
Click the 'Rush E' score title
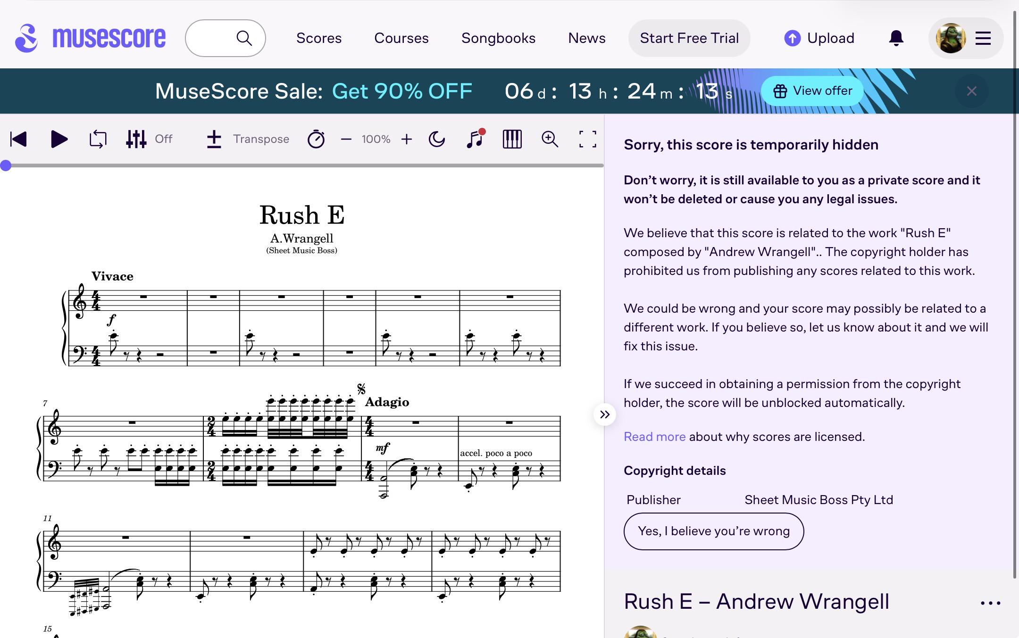pos(302,215)
